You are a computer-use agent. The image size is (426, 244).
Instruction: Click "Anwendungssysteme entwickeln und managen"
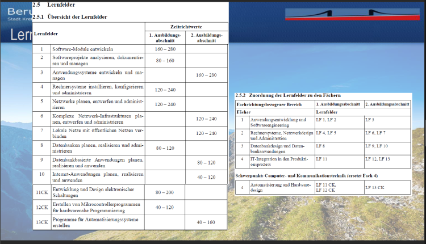click(x=98, y=75)
